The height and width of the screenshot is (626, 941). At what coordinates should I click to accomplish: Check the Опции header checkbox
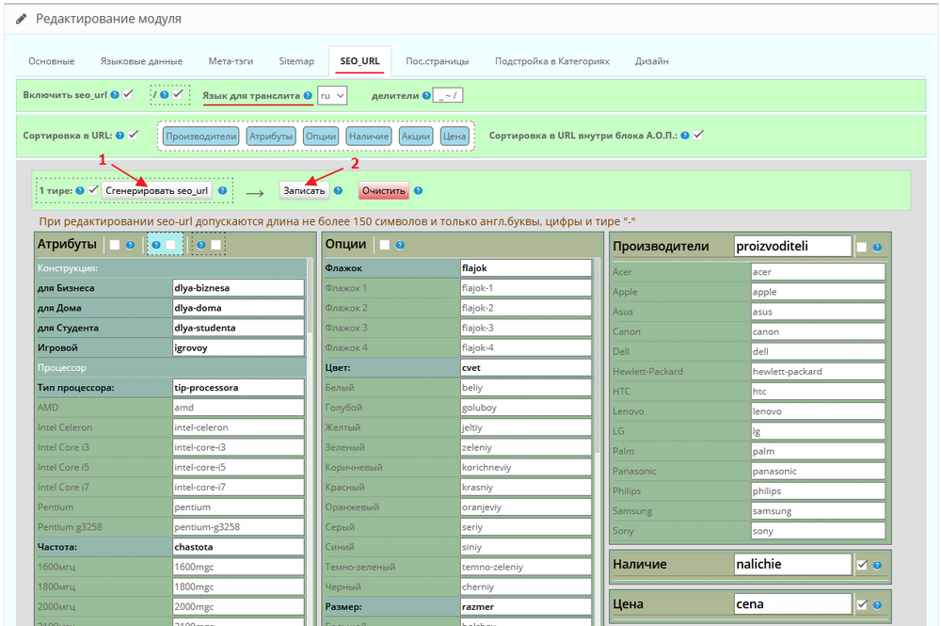[x=385, y=245]
